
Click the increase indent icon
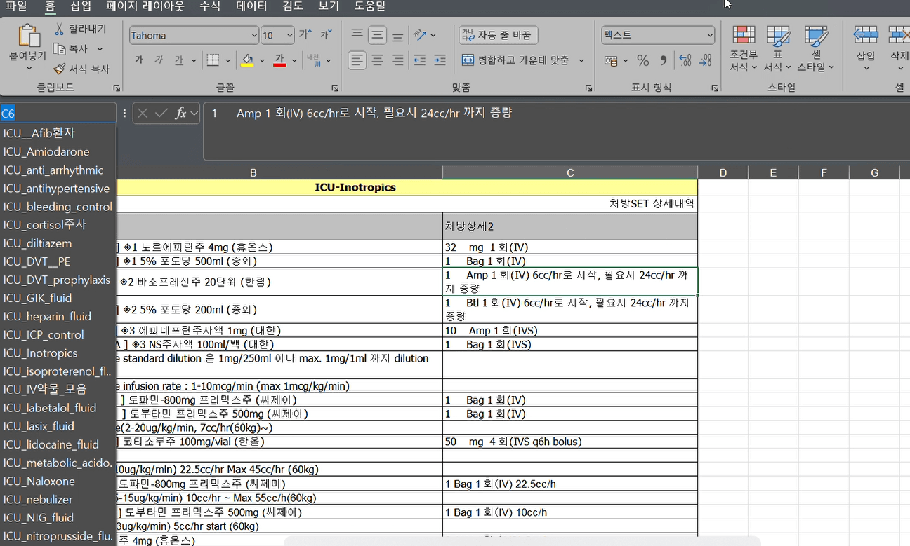coord(440,61)
